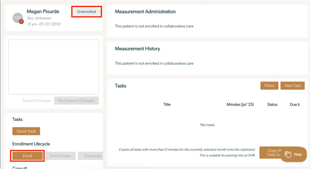Click the red notification badge on the avatar

click(21, 21)
